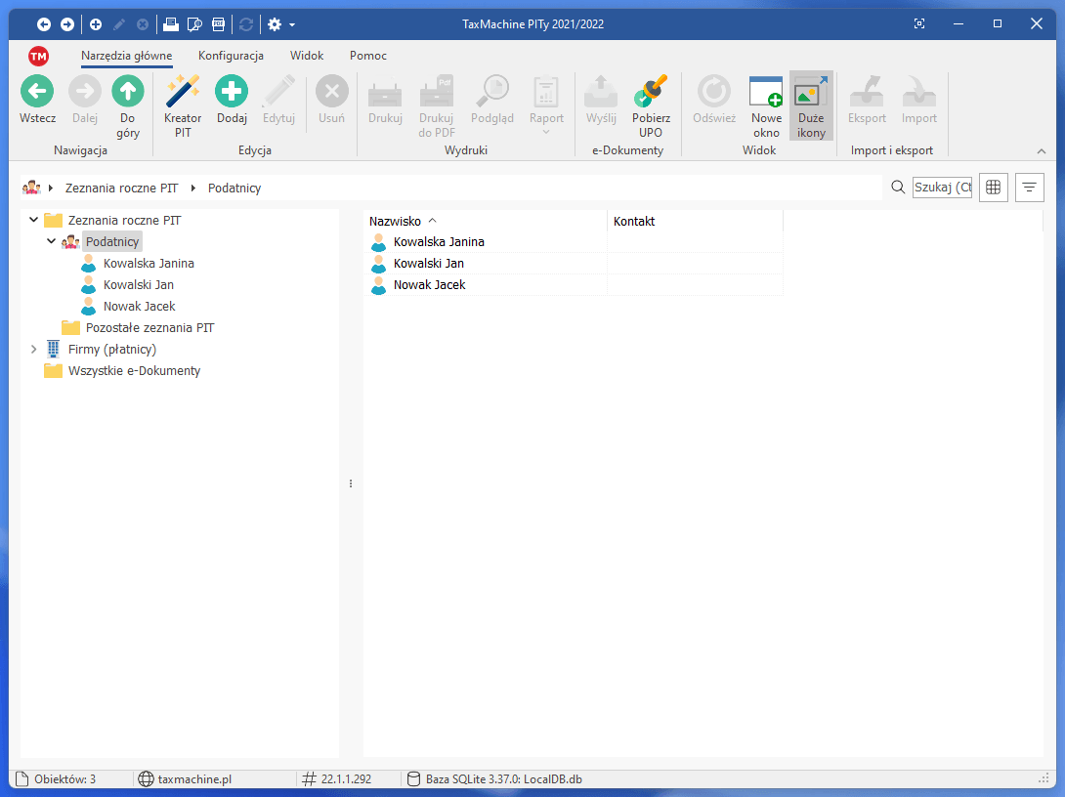The height and width of the screenshot is (797, 1065).
Task: Open the filter options button
Action: click(1030, 188)
